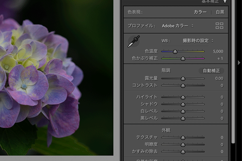The image size is (242, 161).
Task: Click the 外観 section label
Action: point(166,130)
